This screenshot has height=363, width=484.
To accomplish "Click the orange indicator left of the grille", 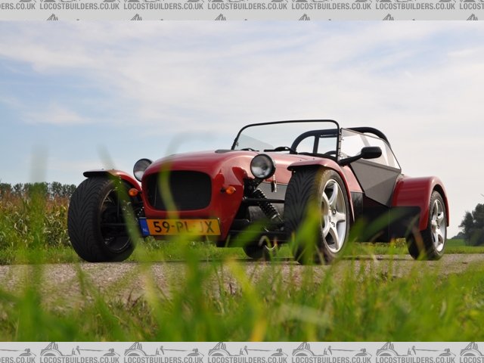I will [133, 192].
